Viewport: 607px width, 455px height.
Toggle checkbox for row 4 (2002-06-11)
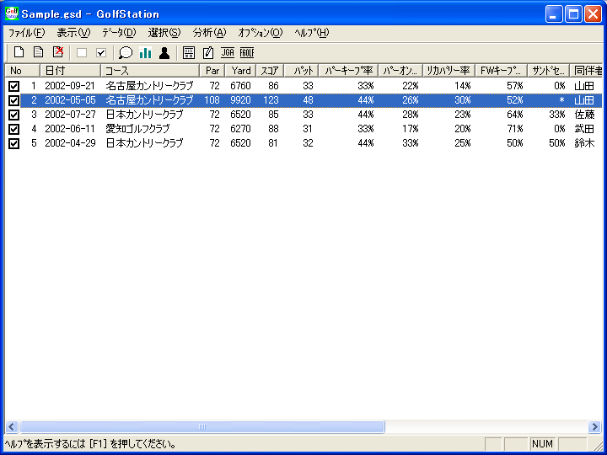click(14, 129)
